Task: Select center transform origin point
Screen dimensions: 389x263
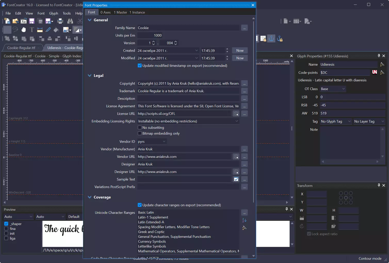Action: tap(346, 198)
